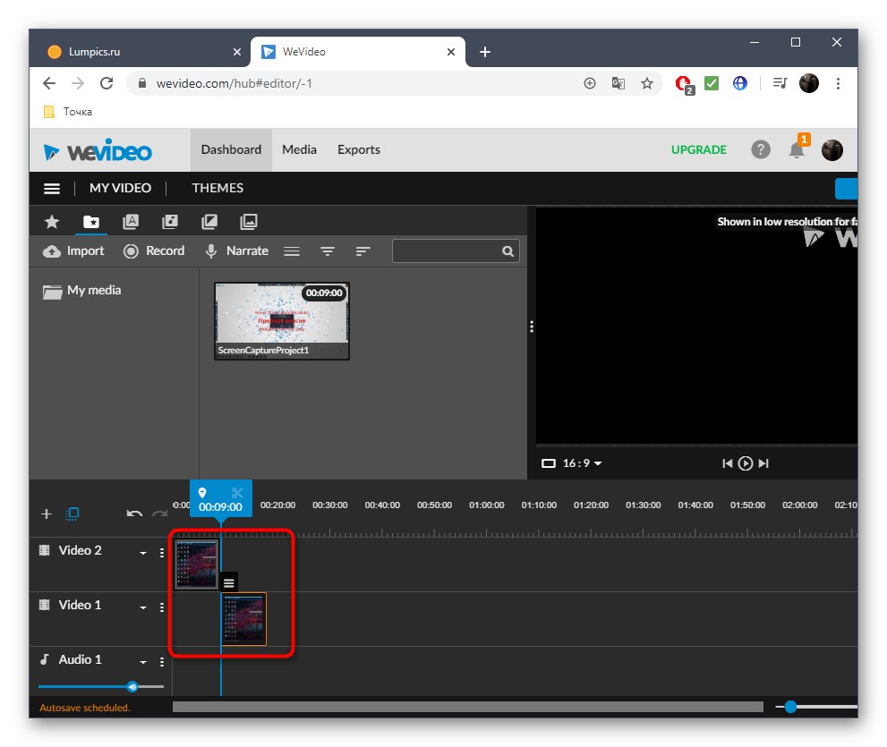Screen dimensions: 887x747
Task: Click the UPGRADE link
Action: click(x=698, y=149)
